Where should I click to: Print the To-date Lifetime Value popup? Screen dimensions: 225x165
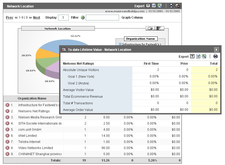[215, 56]
